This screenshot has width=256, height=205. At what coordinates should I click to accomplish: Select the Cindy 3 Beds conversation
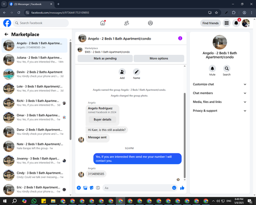(34, 175)
